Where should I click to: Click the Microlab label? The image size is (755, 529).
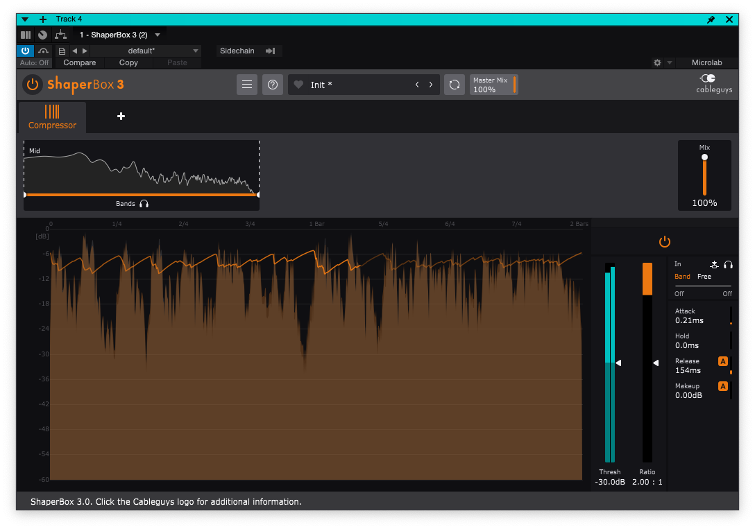[706, 62]
